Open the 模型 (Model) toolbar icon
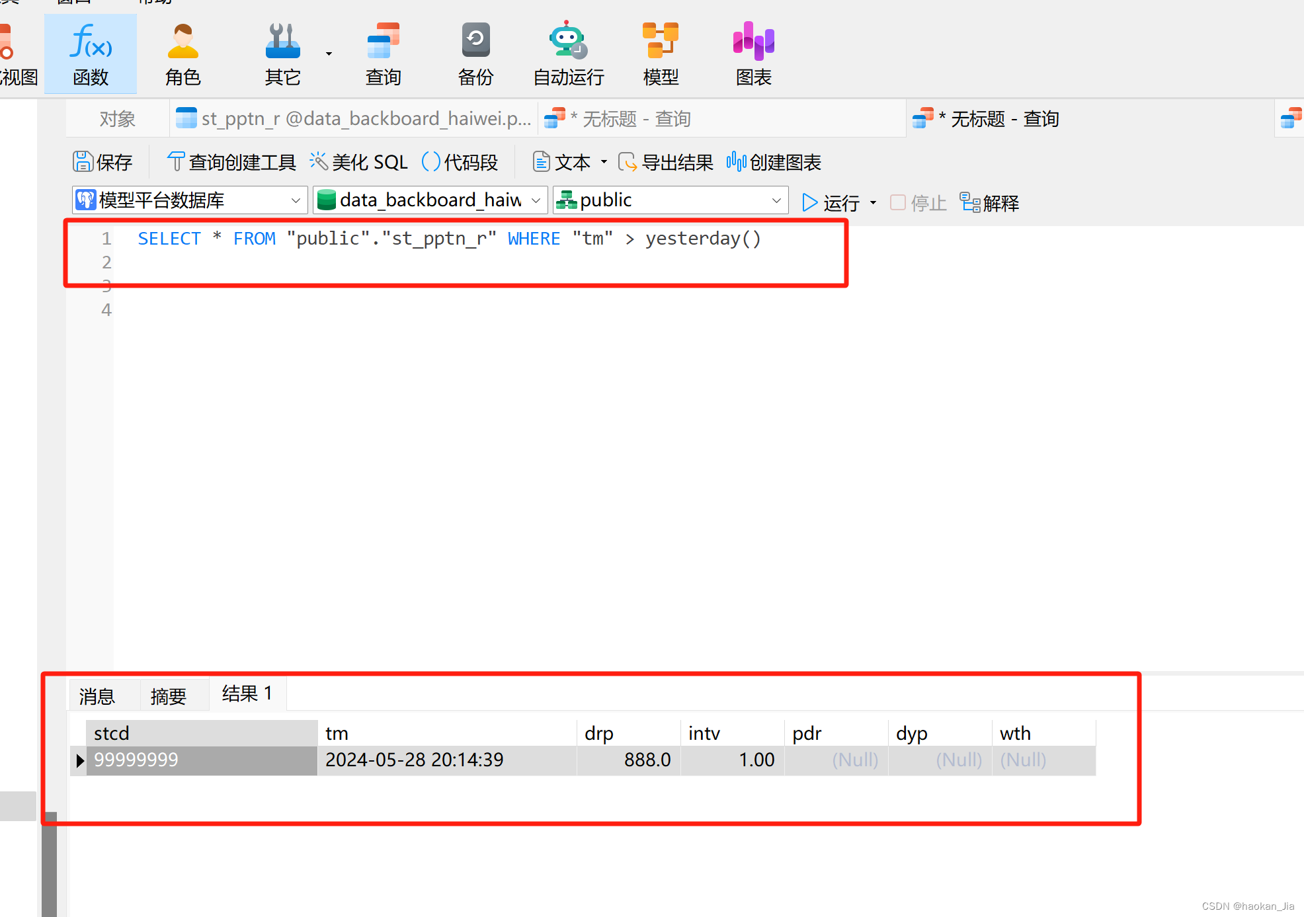Screen dimensions: 1304x917 (661, 54)
